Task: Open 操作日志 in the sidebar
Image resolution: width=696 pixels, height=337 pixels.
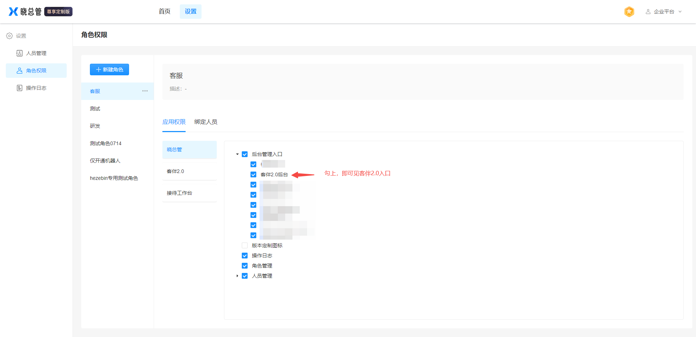Action: [x=36, y=88]
